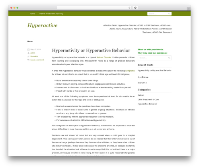This screenshot has width=199, height=168.
Task: Click paragraph starting 'For a diagnosis or description'
Action: tap(93, 127)
